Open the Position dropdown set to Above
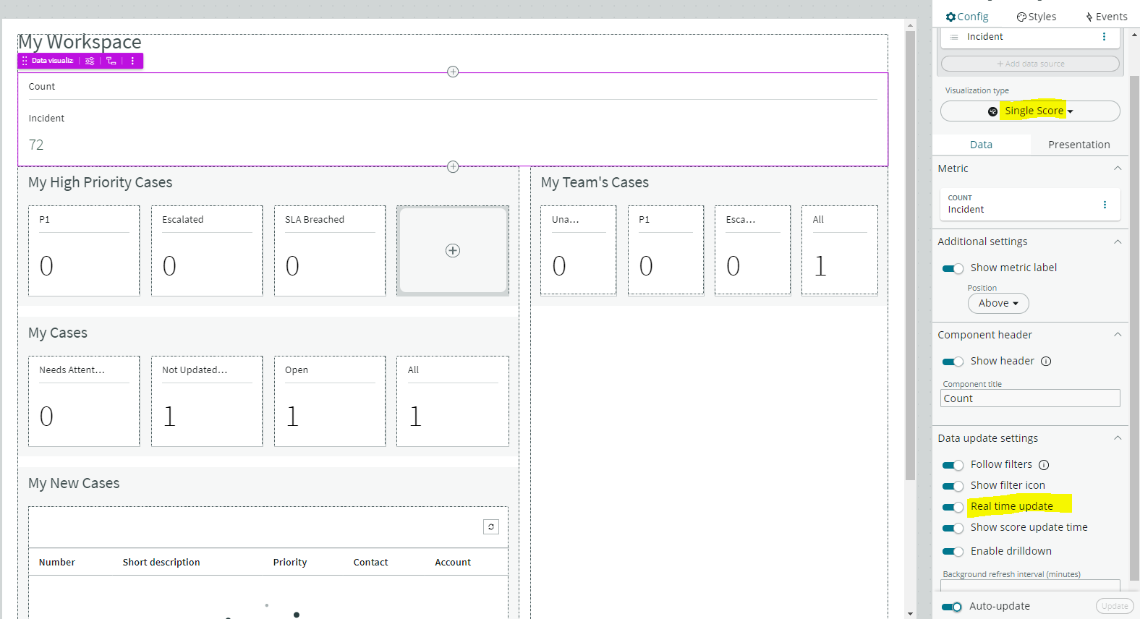The image size is (1140, 619). click(x=998, y=304)
